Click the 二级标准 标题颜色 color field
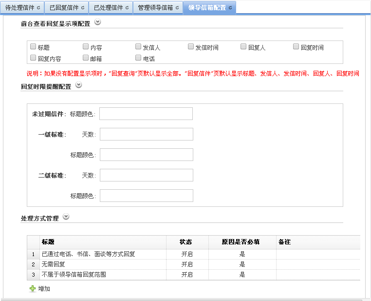 (x=146, y=196)
